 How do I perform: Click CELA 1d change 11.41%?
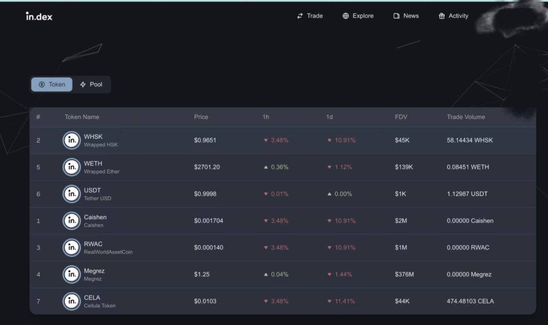341,301
